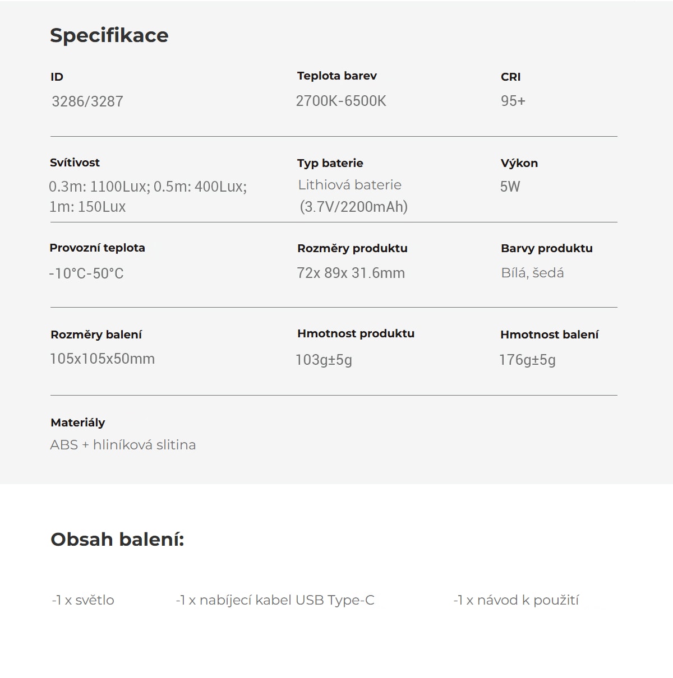Select the ID value 3286/3287

(87, 101)
